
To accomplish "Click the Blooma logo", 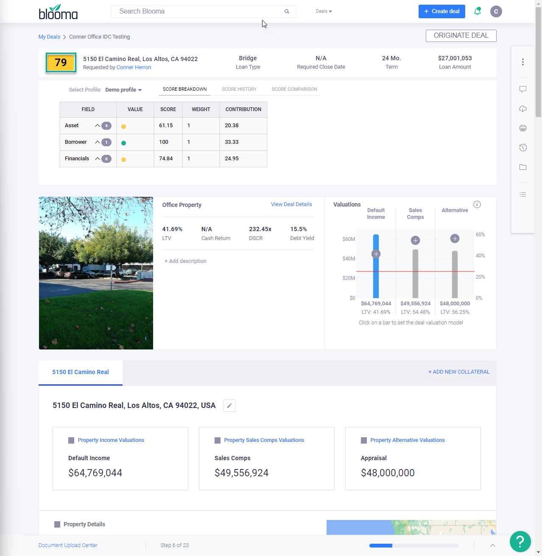I will [58, 12].
